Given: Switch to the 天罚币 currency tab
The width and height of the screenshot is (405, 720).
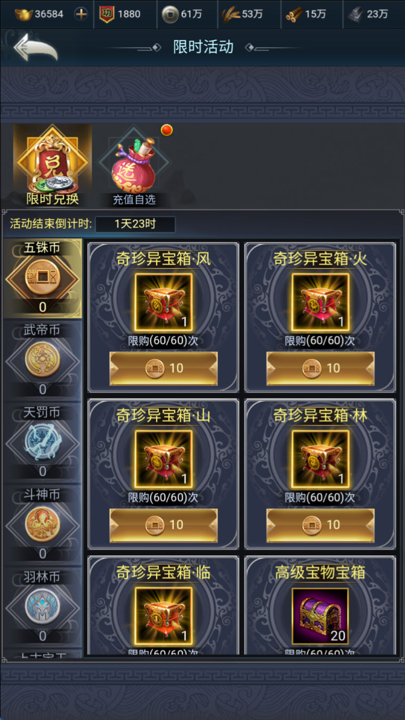Looking at the screenshot, I should 43,442.
